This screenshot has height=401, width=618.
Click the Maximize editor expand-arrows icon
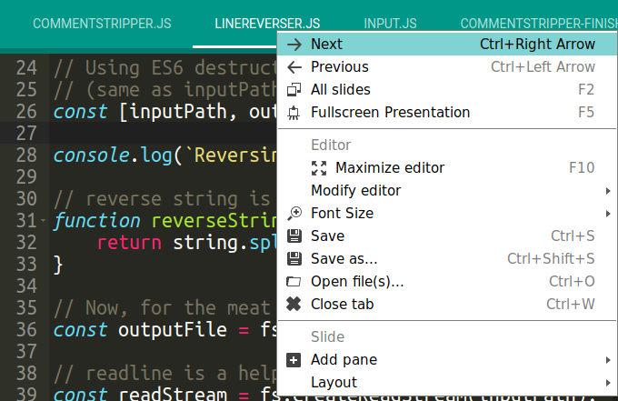click(319, 168)
